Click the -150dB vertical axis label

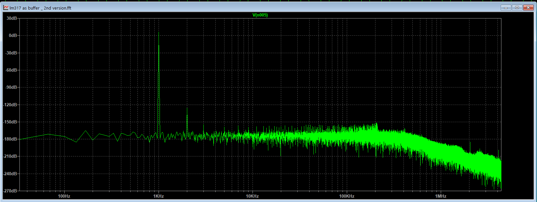click(x=10, y=122)
